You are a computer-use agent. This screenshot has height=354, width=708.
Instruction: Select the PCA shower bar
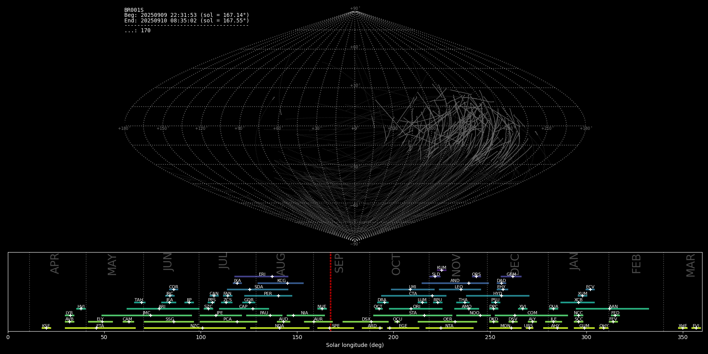click(x=228, y=322)
